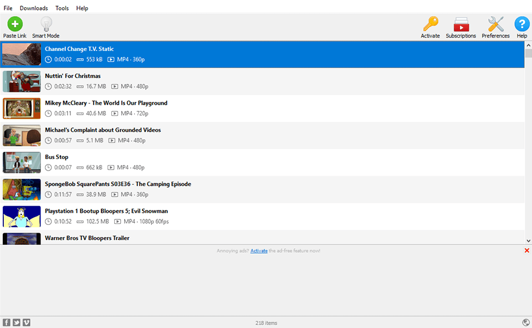Open the Vimeo icon in status bar
Viewport: 532px width, 328px height.
27,322
